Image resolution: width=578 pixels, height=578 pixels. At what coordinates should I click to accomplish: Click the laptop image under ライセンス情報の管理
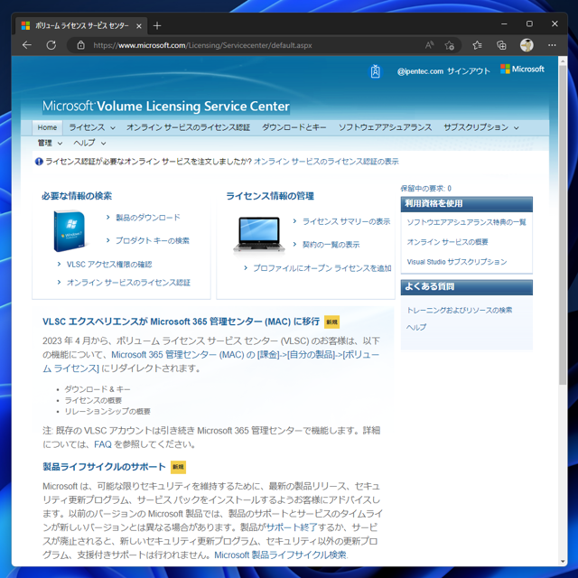tap(259, 235)
